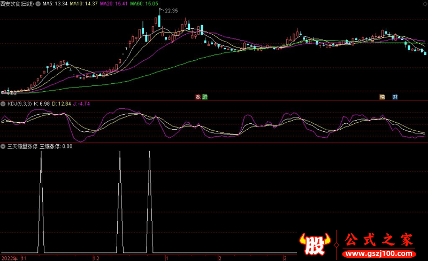Click the 2022年 date axis label
Image resolution: width=428 pixels, height=261 pixels.
coord(9,257)
